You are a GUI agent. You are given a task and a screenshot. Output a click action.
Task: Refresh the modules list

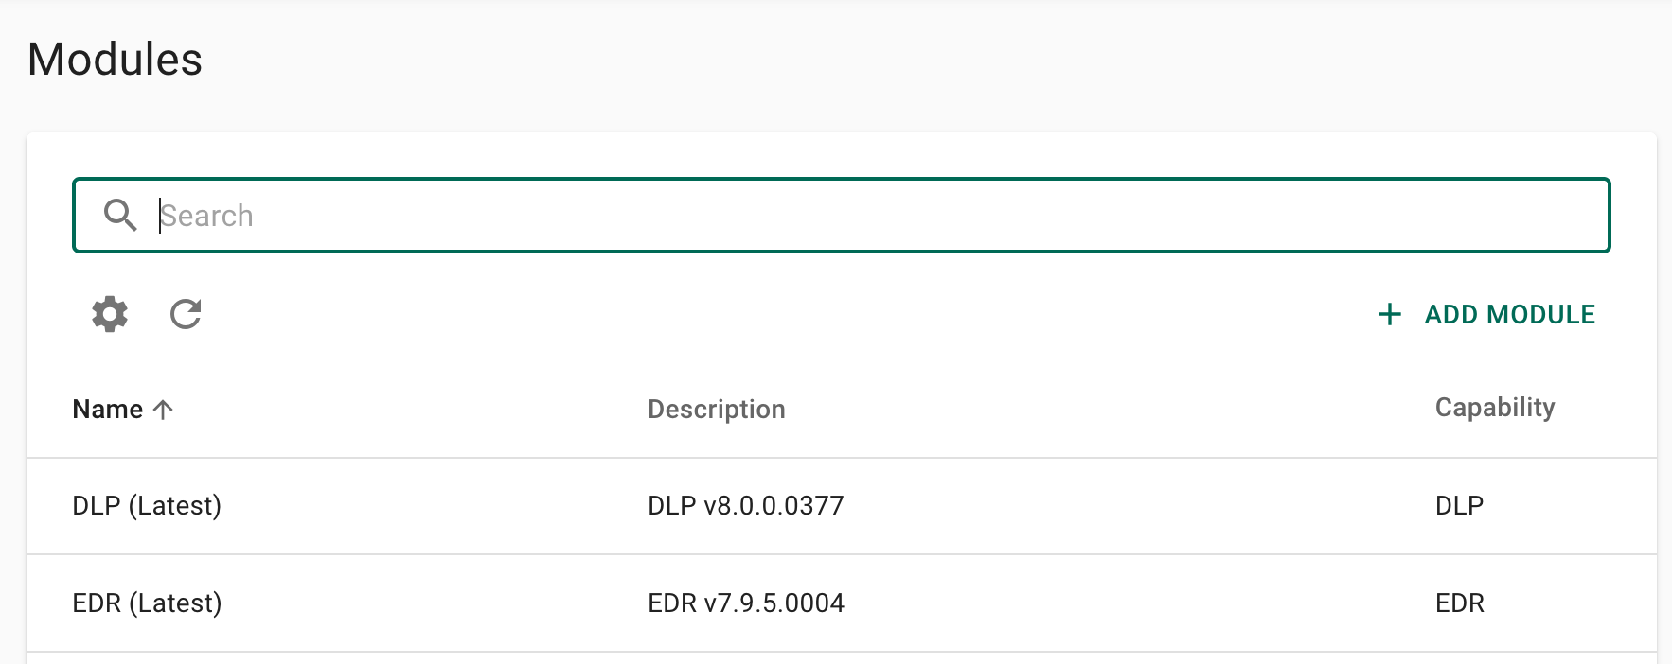186,314
